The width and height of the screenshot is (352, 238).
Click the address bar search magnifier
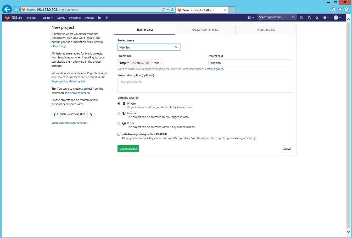[164, 9]
